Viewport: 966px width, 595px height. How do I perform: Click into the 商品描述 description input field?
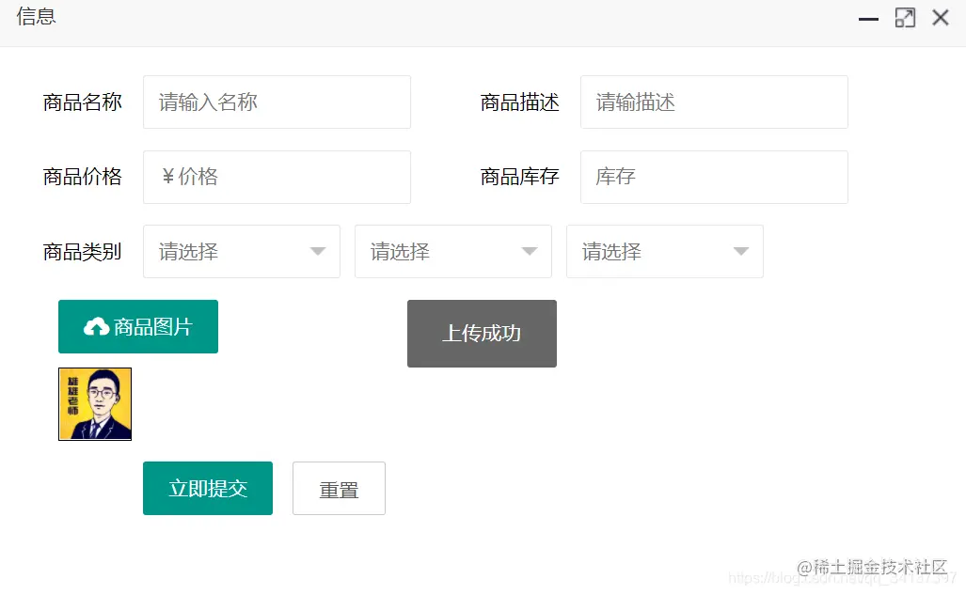point(713,102)
